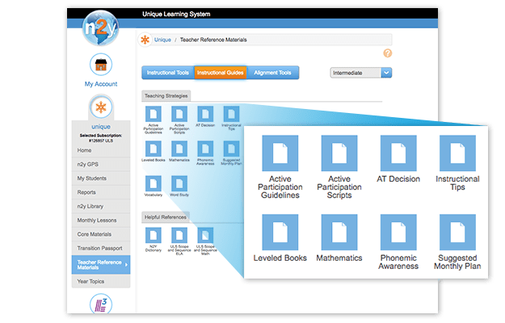Open small AT Decision document icon
This screenshot has width=505, height=323.
[x=205, y=114]
